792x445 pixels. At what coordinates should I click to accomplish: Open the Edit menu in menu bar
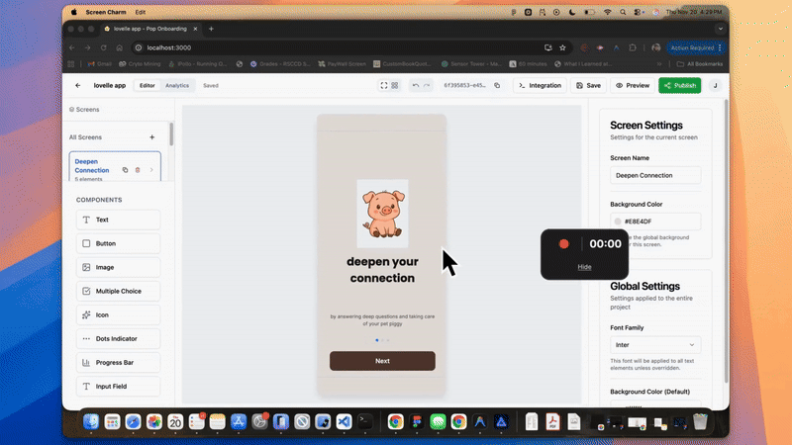coord(141,12)
